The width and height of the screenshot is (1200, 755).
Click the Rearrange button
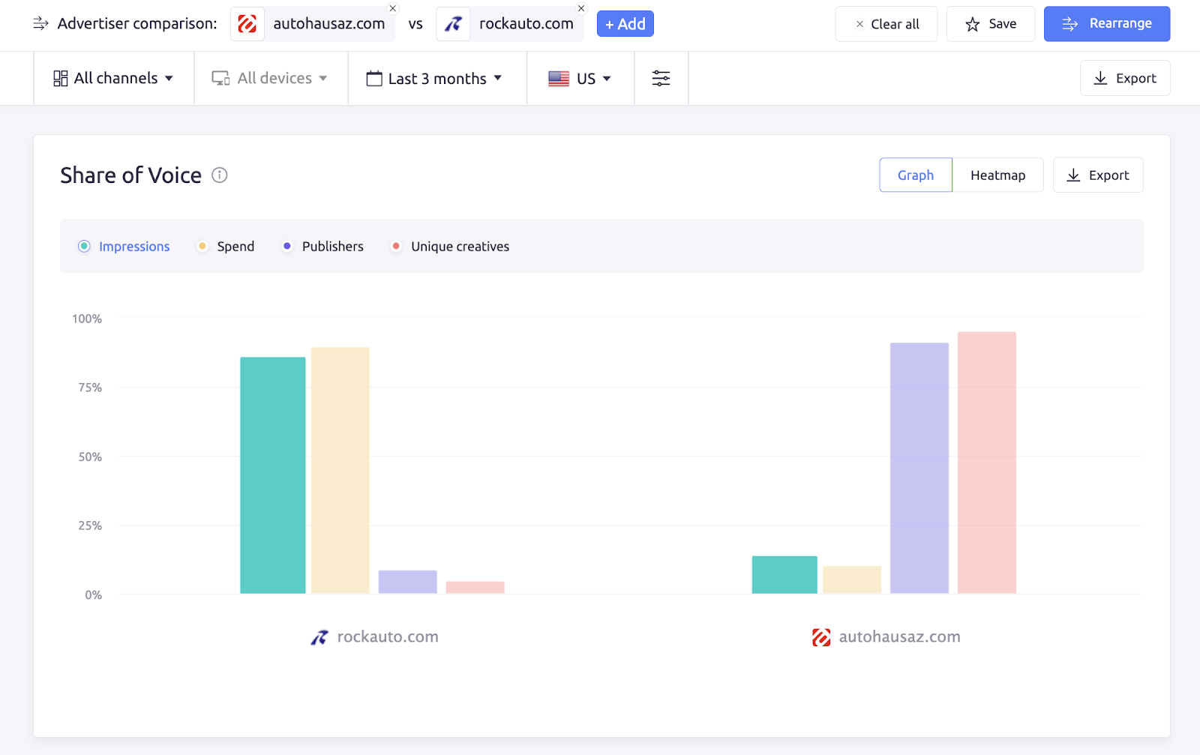[x=1106, y=24]
